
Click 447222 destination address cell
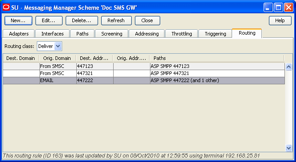(95, 80)
